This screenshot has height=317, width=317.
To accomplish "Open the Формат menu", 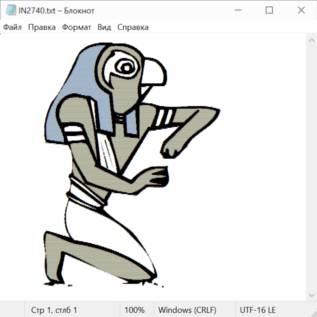I will click(x=76, y=27).
